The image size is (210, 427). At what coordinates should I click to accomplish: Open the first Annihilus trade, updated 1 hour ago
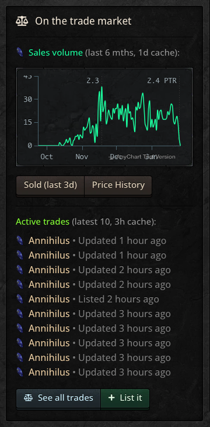(49, 241)
